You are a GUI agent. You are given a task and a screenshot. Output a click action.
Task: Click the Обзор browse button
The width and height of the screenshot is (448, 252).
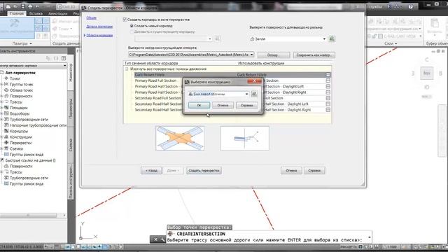click(274, 55)
